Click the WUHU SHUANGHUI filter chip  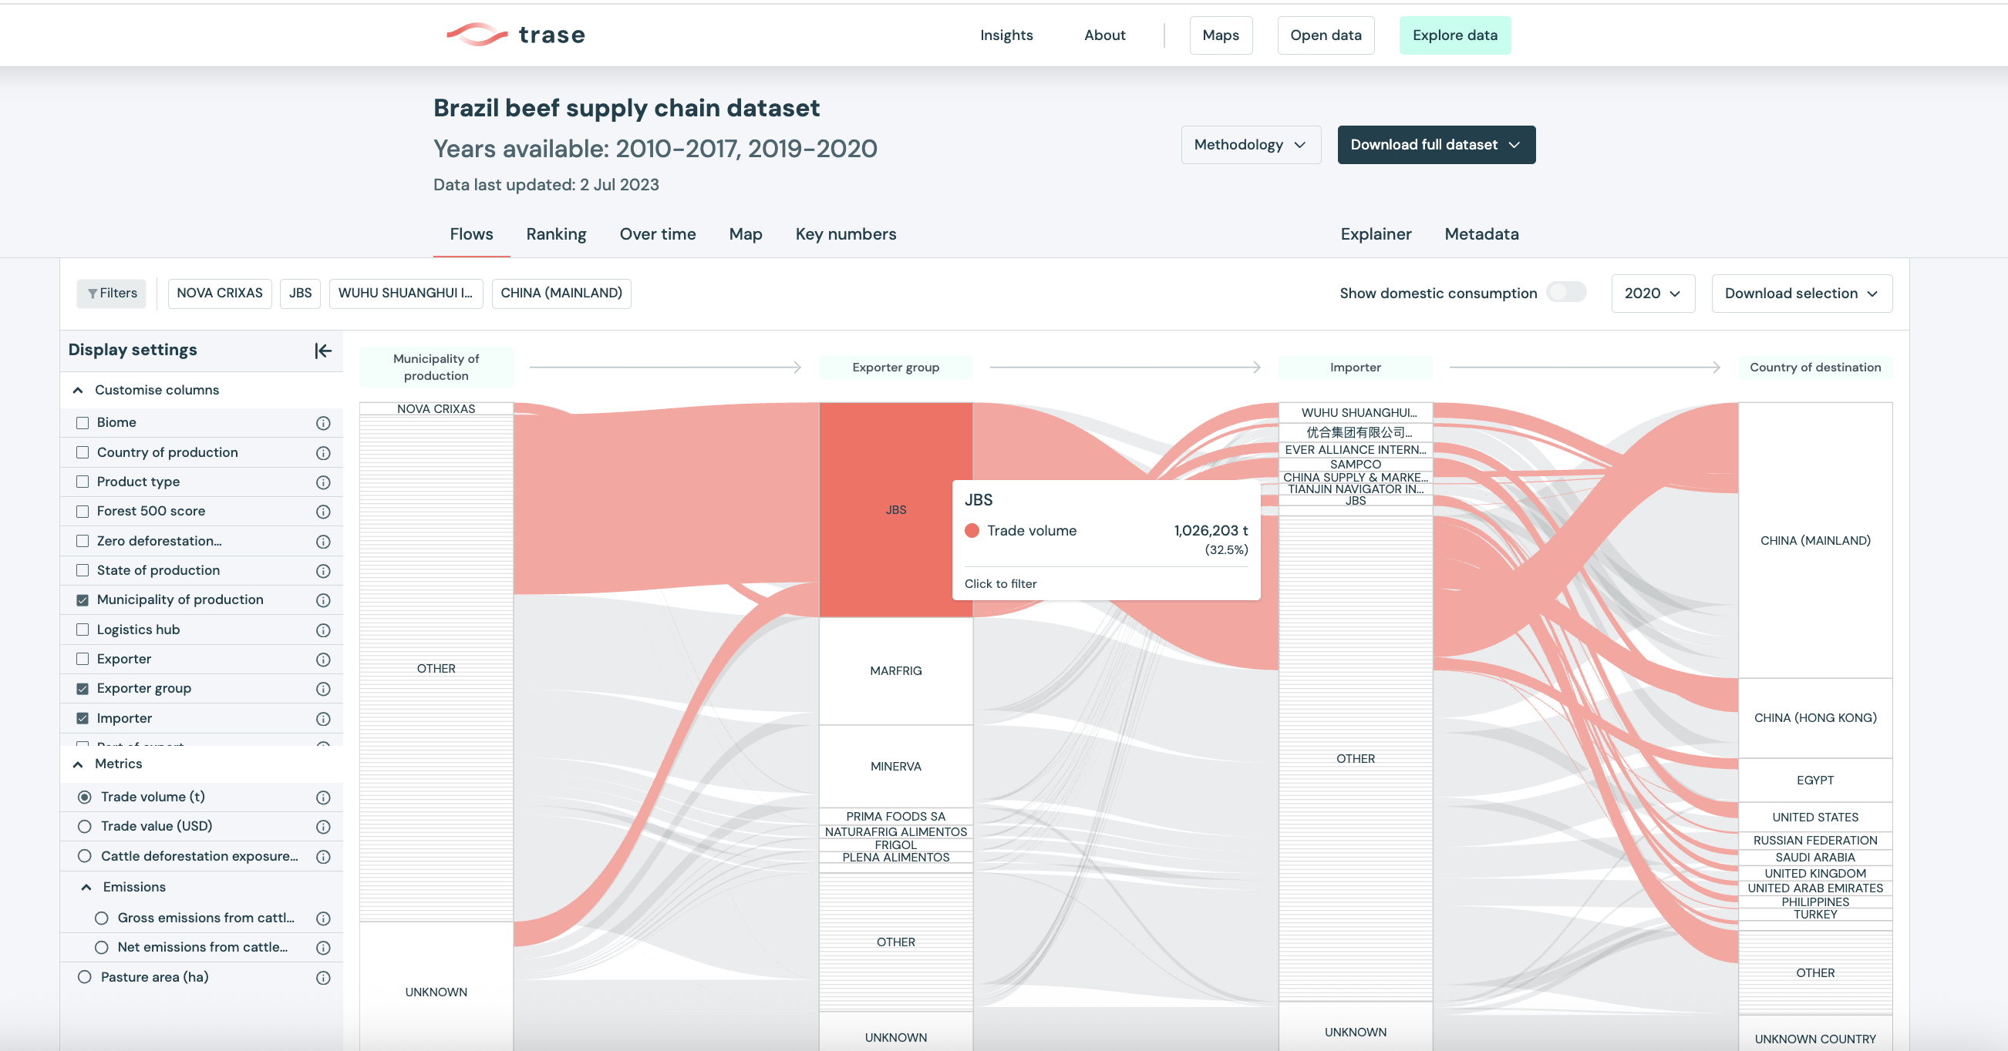point(406,293)
